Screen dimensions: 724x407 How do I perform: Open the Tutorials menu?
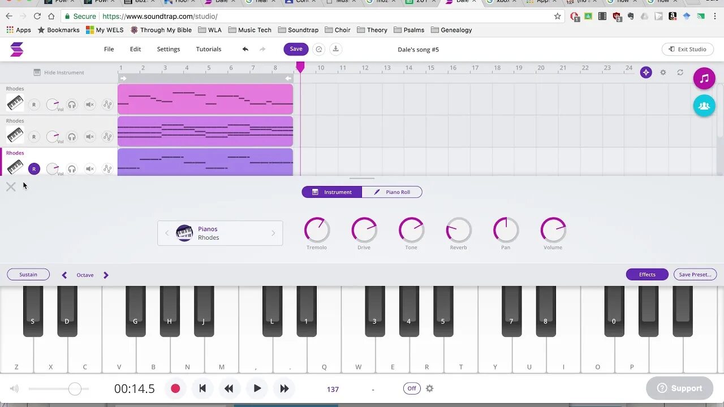pyautogui.click(x=208, y=49)
